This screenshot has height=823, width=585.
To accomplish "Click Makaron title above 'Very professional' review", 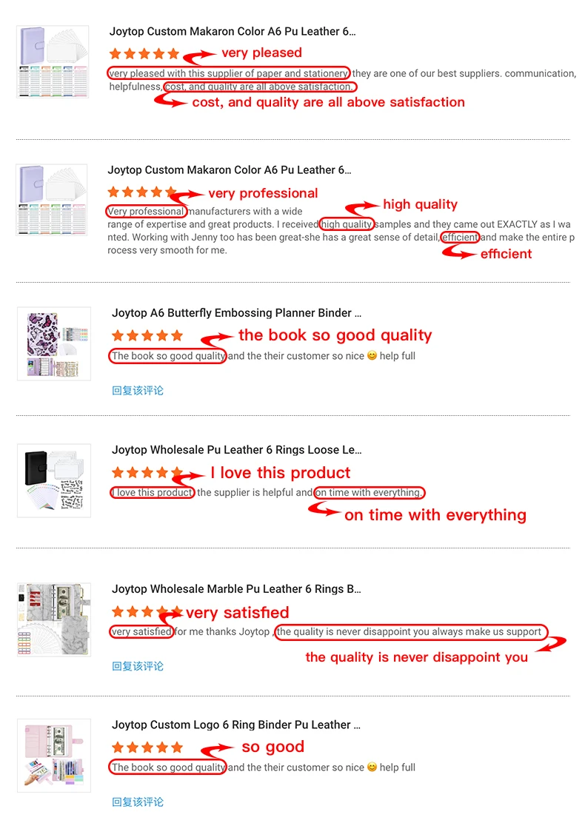I will click(x=231, y=170).
